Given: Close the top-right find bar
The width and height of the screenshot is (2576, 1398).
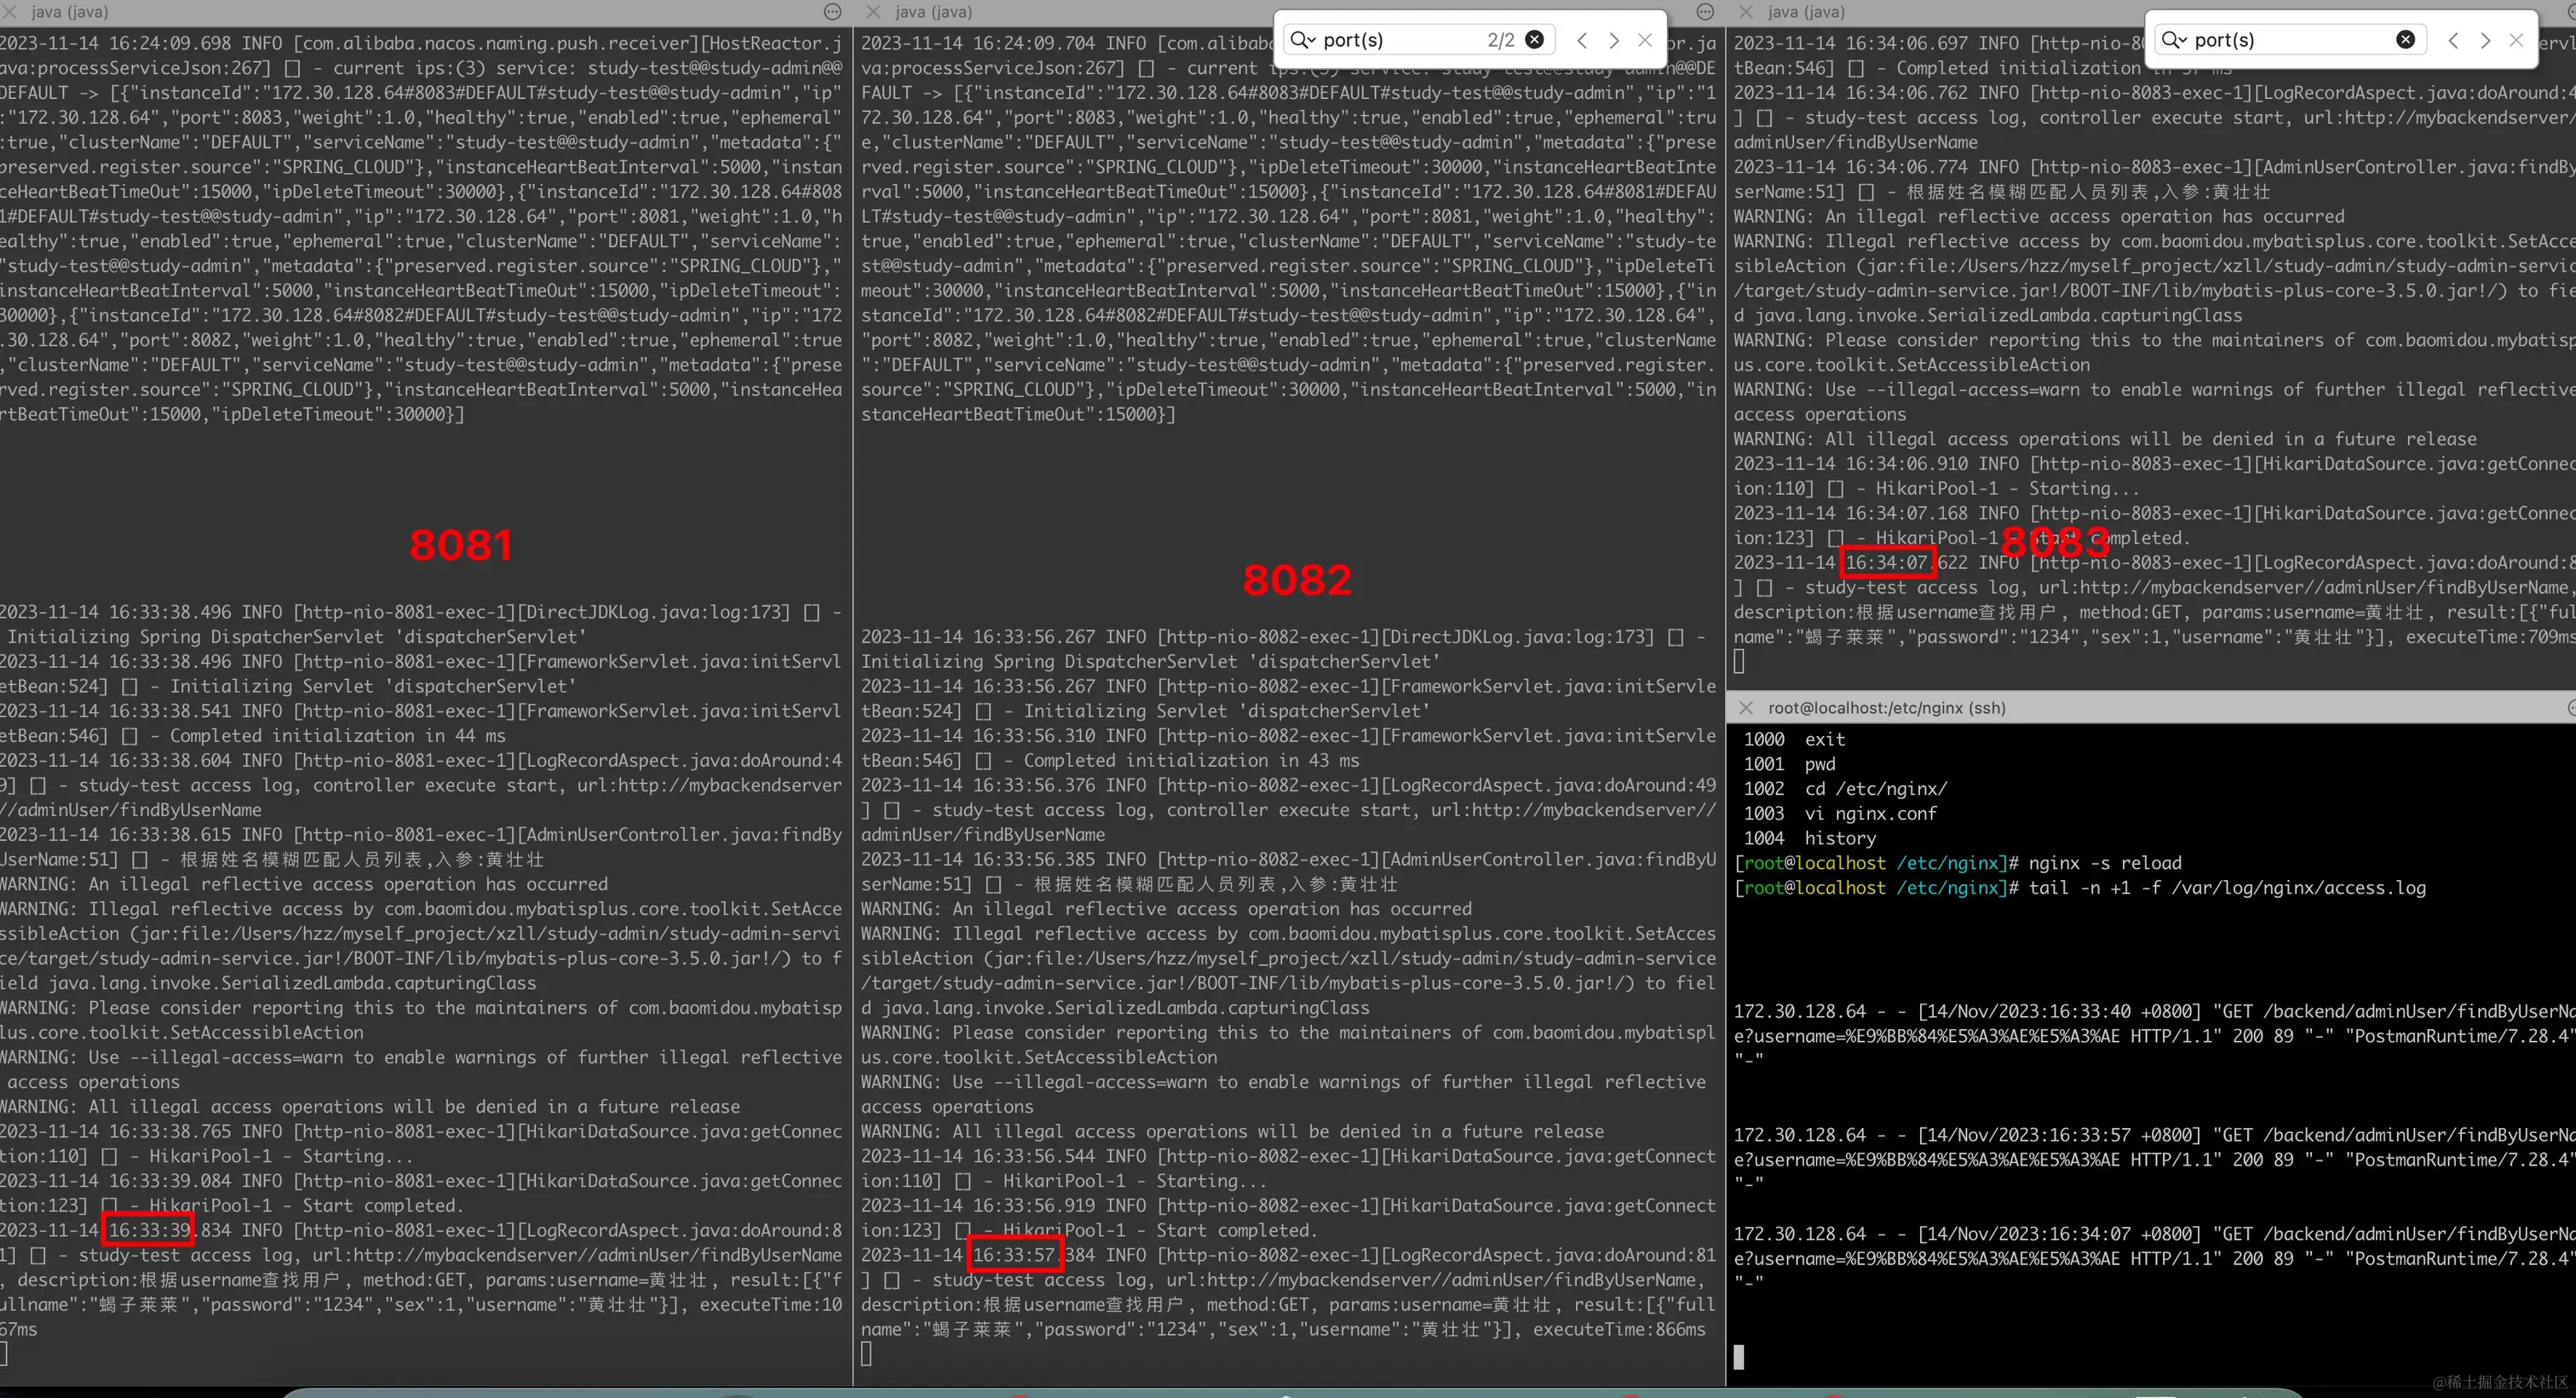Looking at the screenshot, I should 2517,40.
